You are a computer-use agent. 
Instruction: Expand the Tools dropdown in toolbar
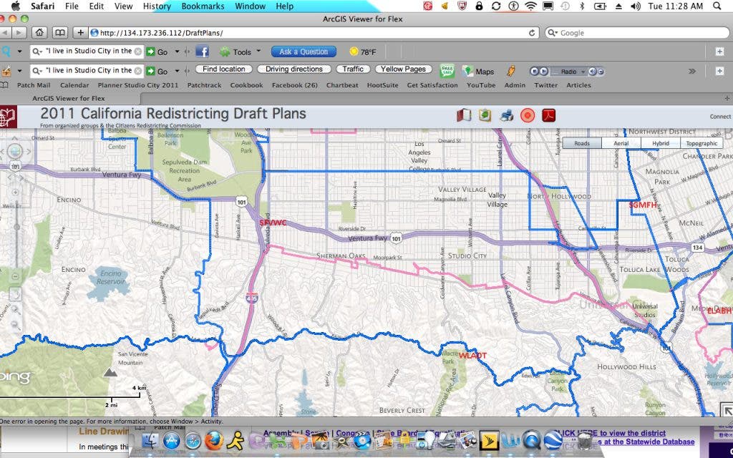point(258,51)
